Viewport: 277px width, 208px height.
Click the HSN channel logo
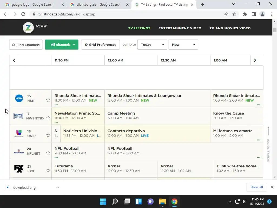point(19,98)
